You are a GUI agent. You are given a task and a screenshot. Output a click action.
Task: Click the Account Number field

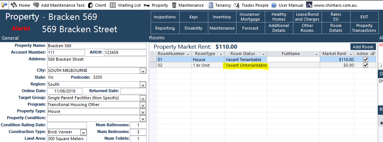tap(66, 52)
